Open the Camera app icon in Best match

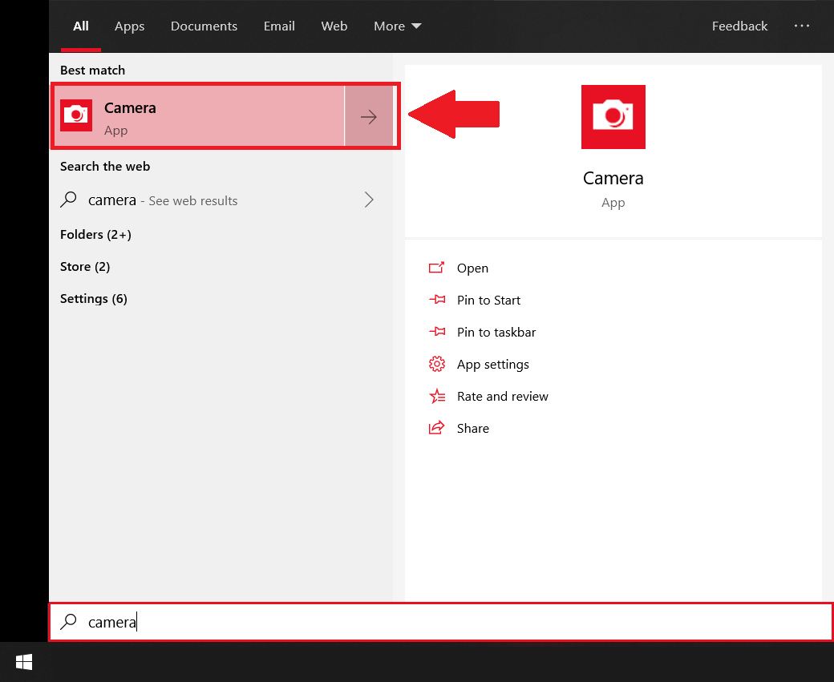(76, 115)
